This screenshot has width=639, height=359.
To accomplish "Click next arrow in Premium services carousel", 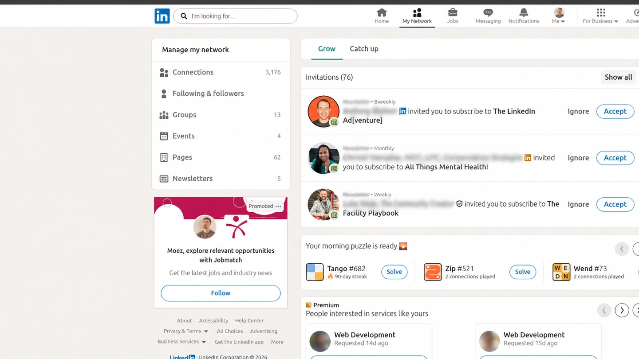I will pyautogui.click(x=622, y=310).
